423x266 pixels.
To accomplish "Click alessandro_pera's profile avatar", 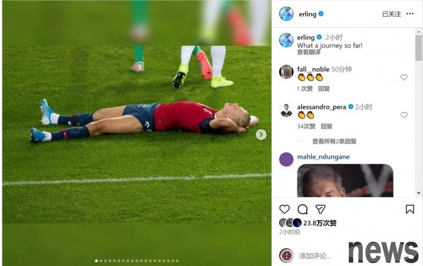I will 287,109.
